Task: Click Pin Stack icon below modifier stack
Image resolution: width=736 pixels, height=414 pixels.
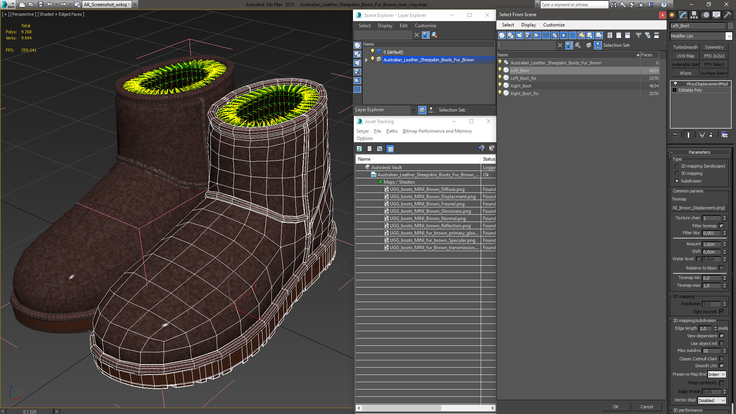Action: click(x=675, y=135)
